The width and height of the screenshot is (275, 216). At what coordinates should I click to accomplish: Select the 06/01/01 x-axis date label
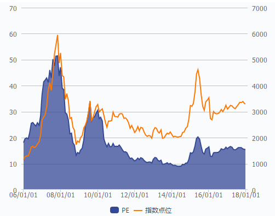(23, 195)
